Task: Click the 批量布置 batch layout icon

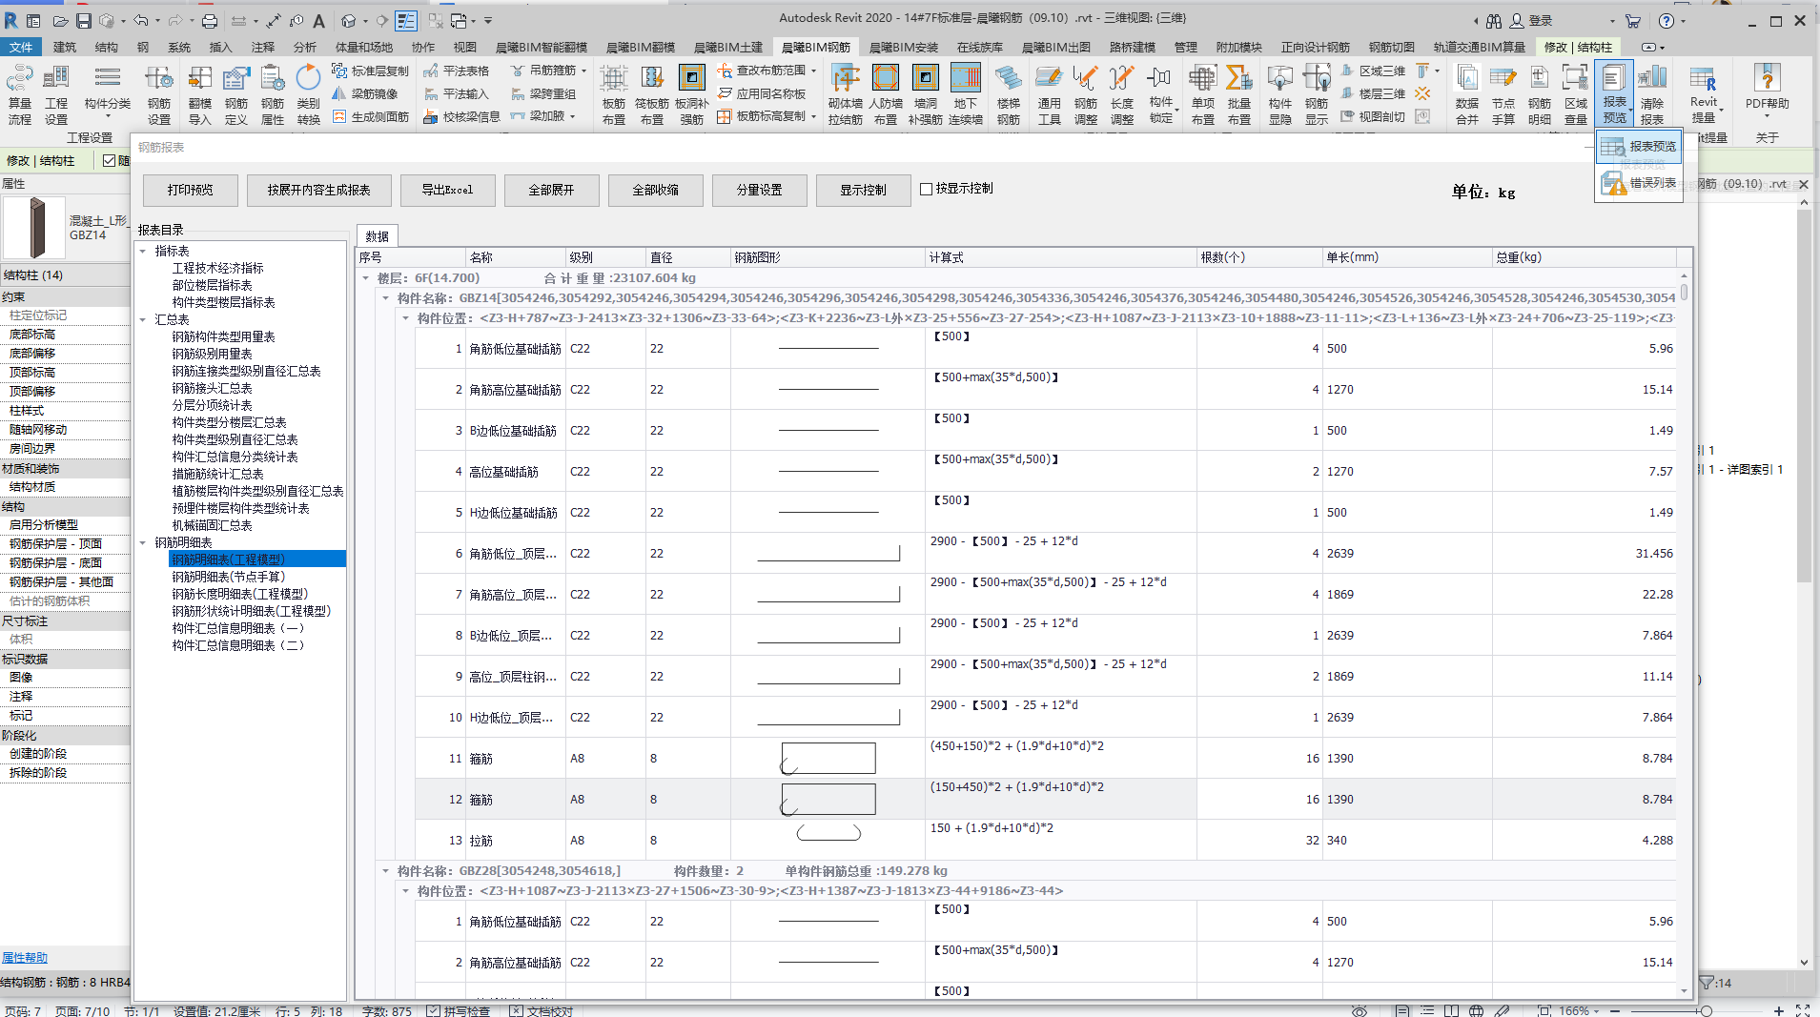Action: [x=1239, y=94]
